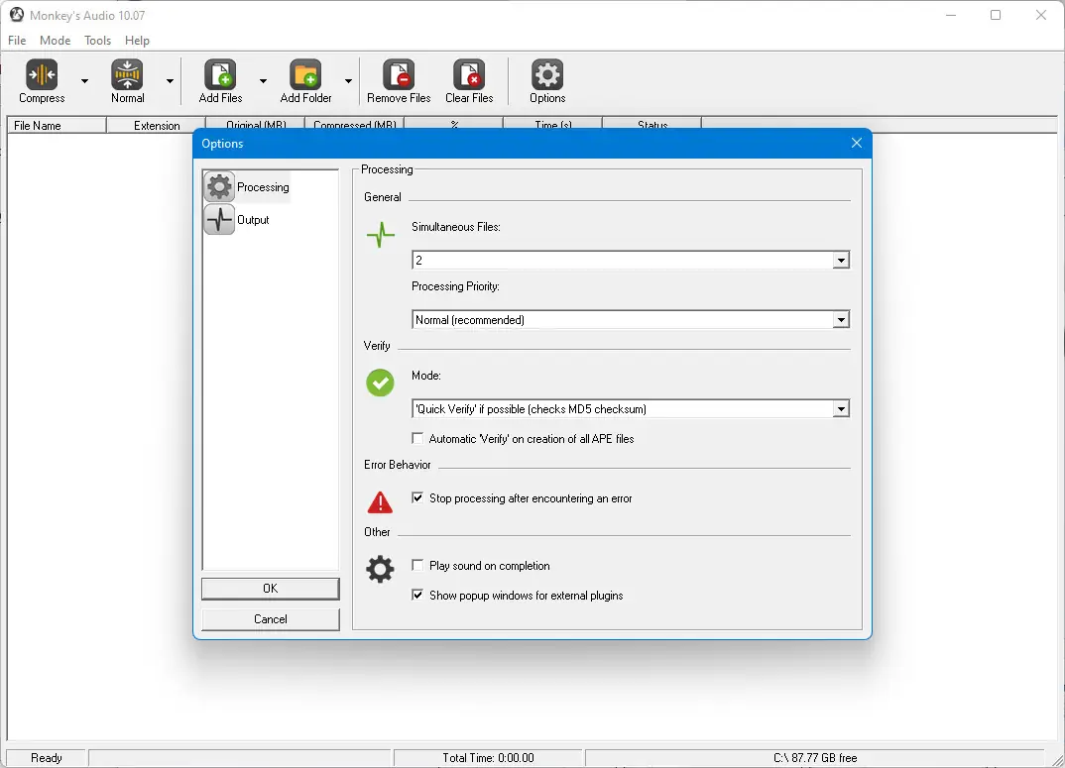
Task: Click the Remove Files toolbar icon
Action: [x=399, y=74]
